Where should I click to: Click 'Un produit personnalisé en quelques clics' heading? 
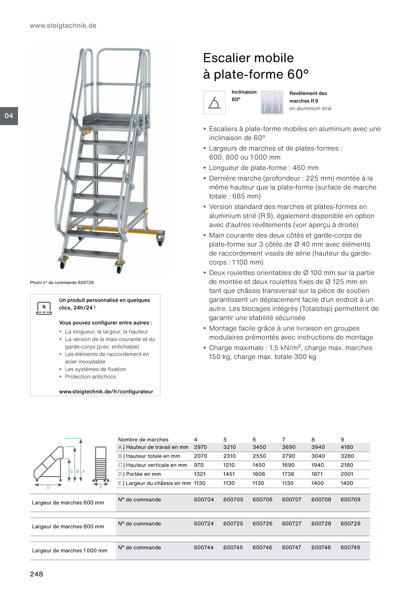[x=104, y=304]
